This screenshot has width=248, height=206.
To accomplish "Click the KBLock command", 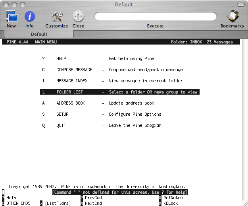I will click(x=169, y=203).
